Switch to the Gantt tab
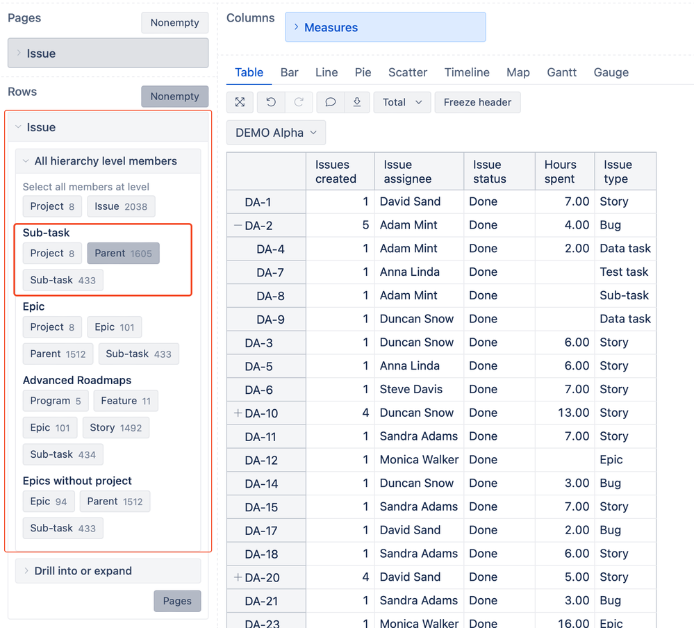Viewport: 694px width, 628px height. click(x=562, y=72)
